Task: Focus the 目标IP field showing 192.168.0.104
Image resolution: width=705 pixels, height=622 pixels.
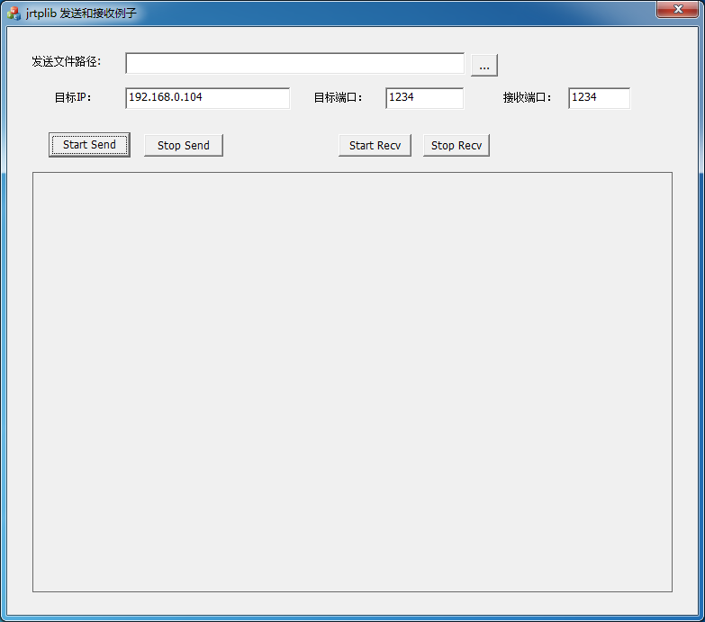Action: point(208,98)
